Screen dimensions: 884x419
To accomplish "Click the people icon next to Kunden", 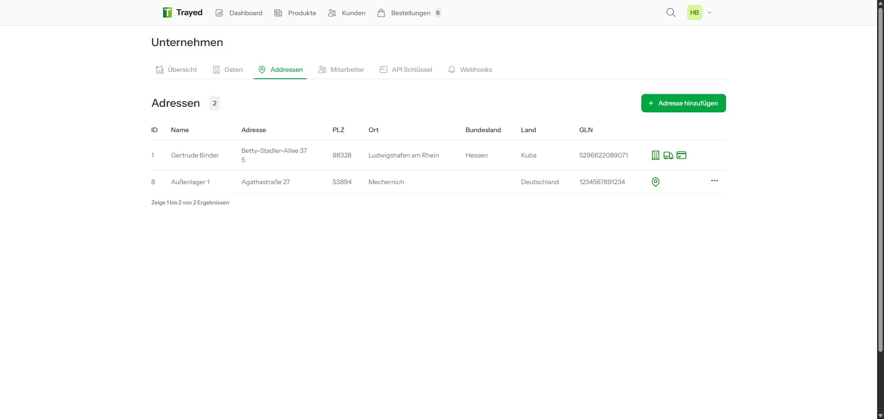I will [331, 12].
